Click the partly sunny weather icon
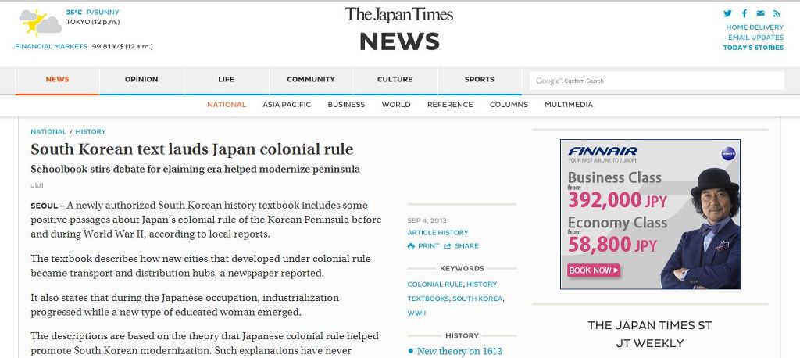The image size is (800, 358). 40,23
